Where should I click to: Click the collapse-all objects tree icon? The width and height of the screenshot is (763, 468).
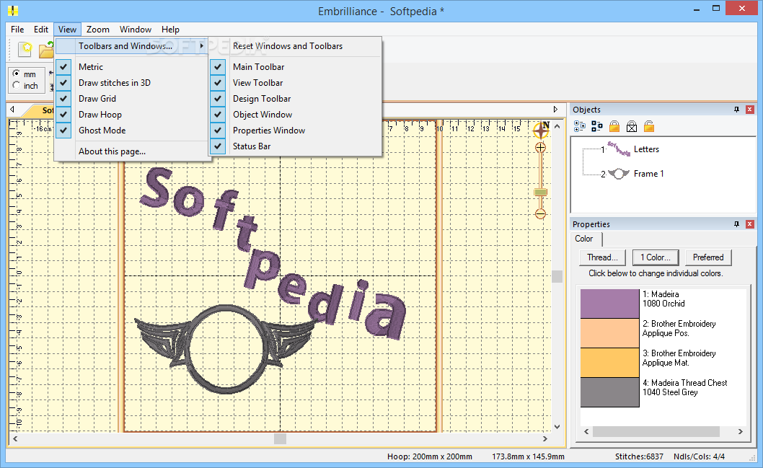[x=597, y=126]
